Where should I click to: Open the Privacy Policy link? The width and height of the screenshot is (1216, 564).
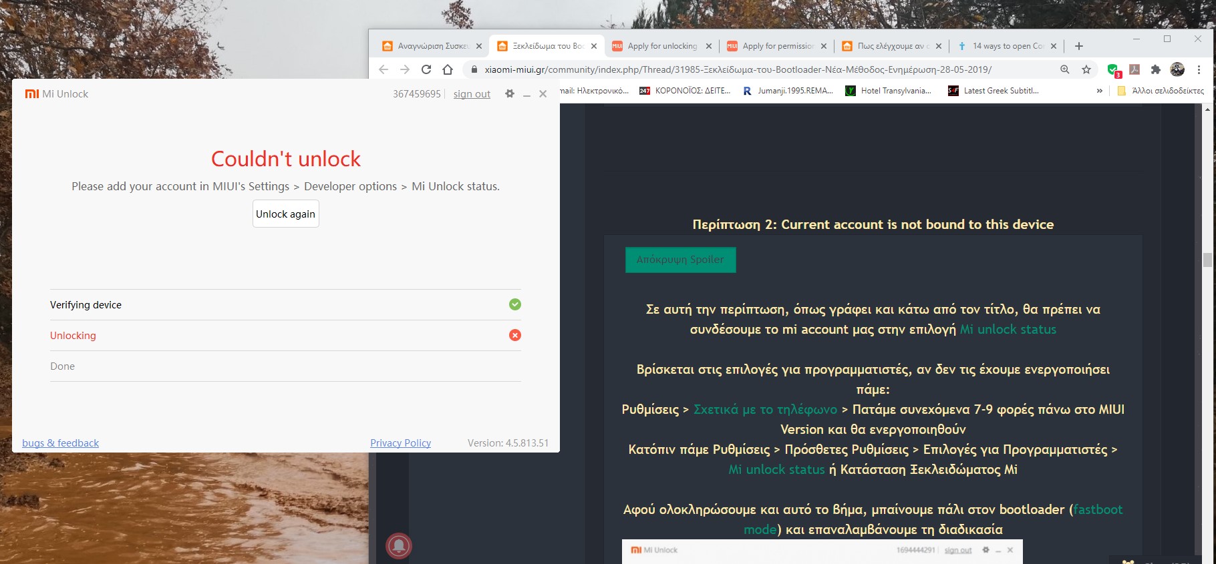[400, 443]
